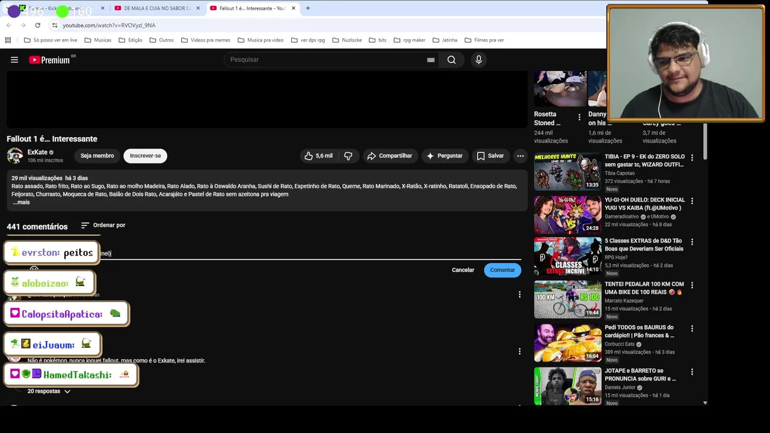The width and height of the screenshot is (770, 433).
Task: Open the Outros bookmark folder
Action: [x=161, y=40]
